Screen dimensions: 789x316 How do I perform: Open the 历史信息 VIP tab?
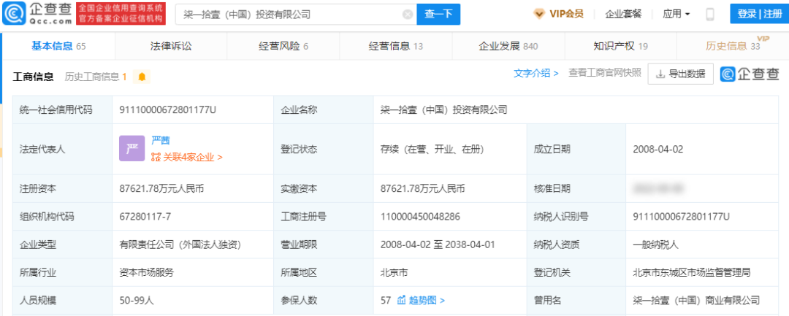click(x=733, y=46)
